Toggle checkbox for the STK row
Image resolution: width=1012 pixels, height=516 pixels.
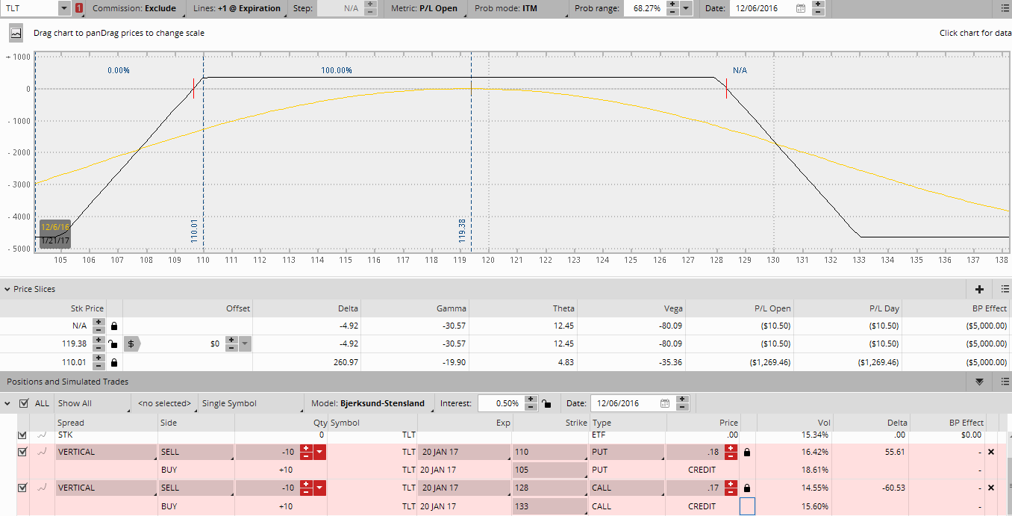point(22,434)
